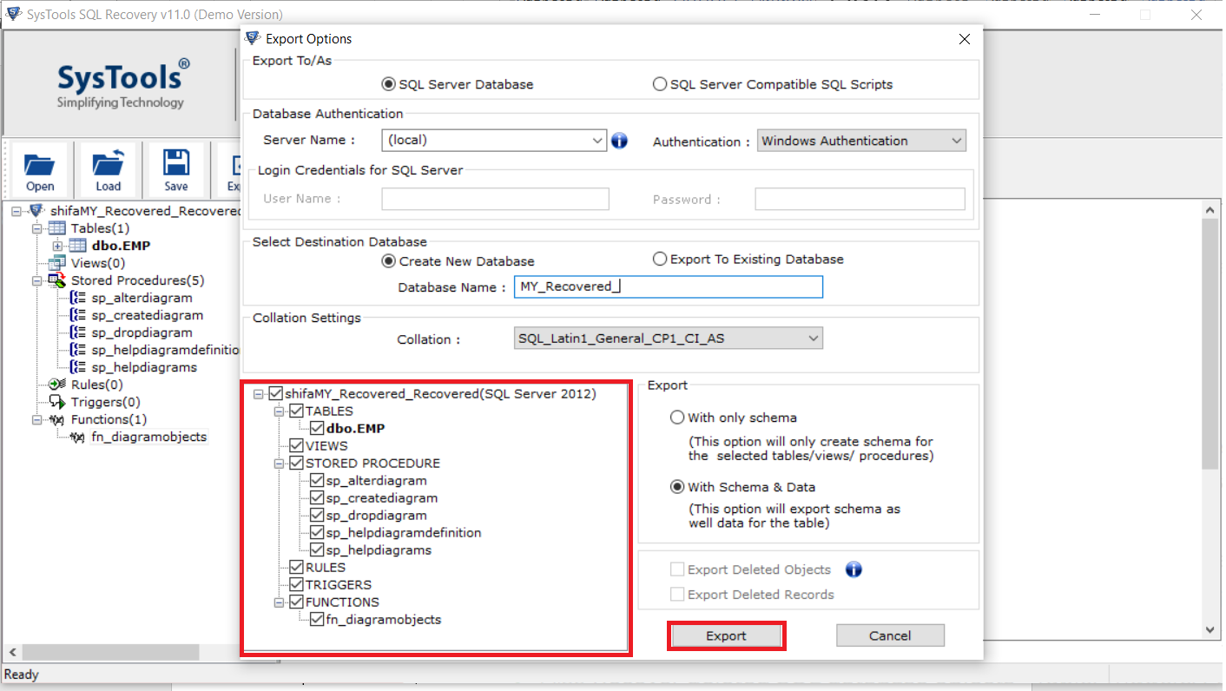Click the dbo.EMP table icon in left tree
Image resolution: width=1226 pixels, height=691 pixels.
click(x=77, y=246)
